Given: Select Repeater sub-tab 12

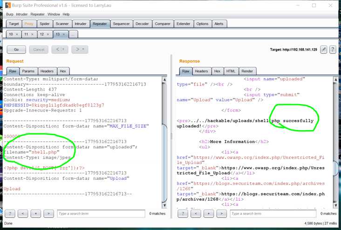Looking at the screenshot, I should [42, 34].
